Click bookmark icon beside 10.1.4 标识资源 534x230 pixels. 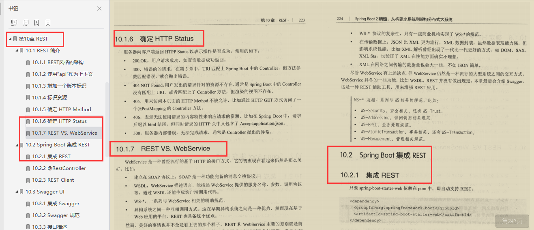click(28, 98)
